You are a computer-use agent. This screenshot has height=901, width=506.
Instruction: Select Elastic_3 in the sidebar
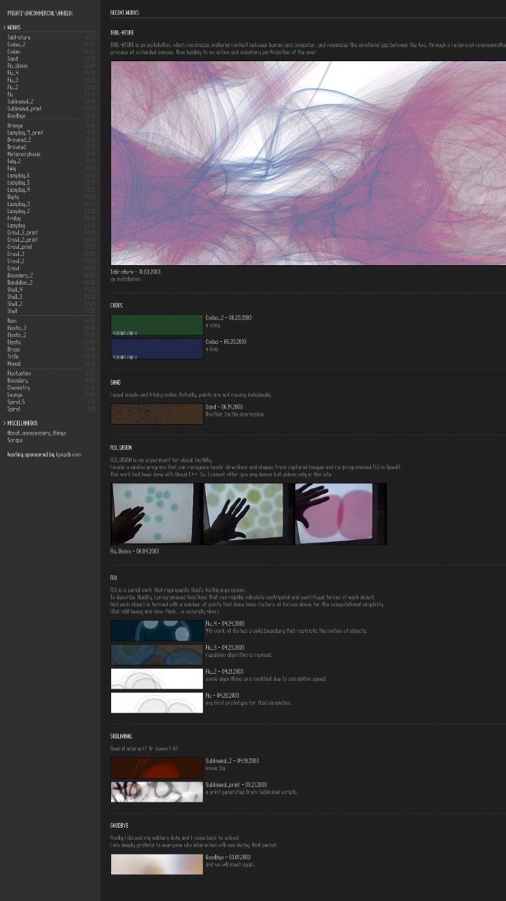[x=17, y=328]
